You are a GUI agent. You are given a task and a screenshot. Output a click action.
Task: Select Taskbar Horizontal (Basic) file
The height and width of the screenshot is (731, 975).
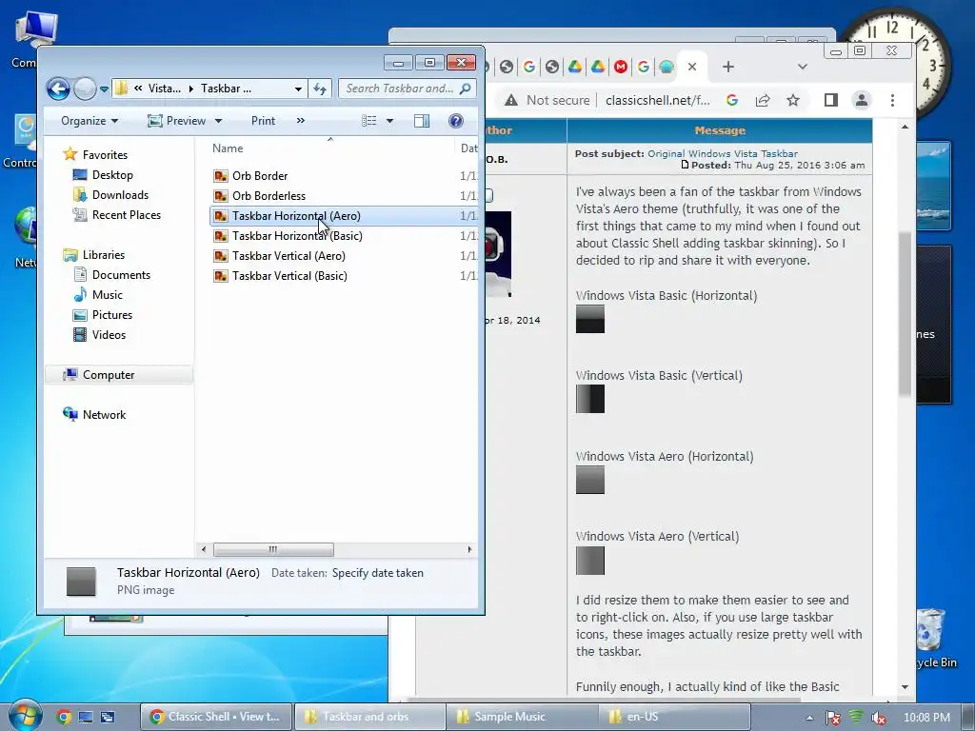[x=297, y=236]
